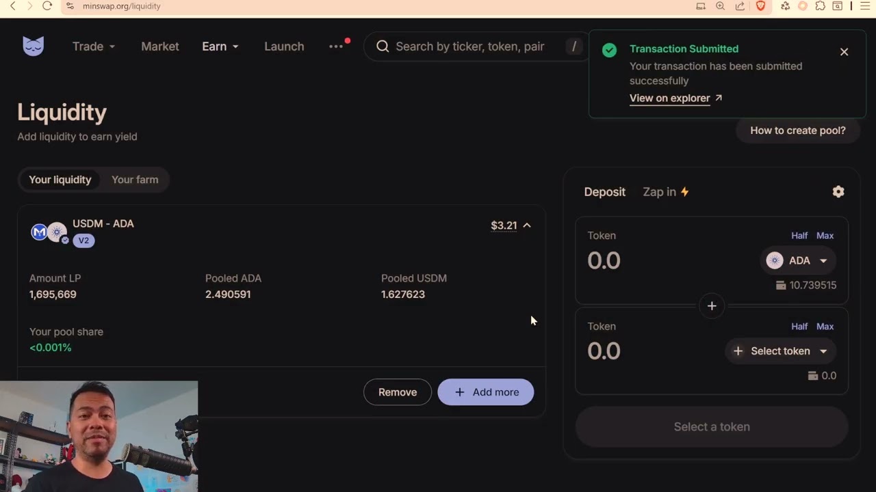The width and height of the screenshot is (876, 492).
Task: Open the Select token dropdown
Action: pos(780,351)
